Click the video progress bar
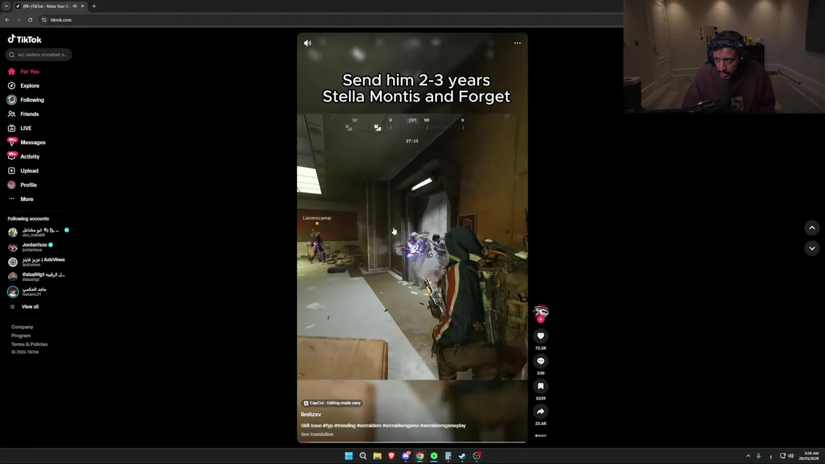Viewport: 825px width, 464px height. (x=412, y=442)
